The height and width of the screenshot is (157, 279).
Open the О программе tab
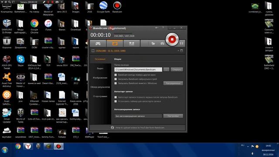pyautogui.click(x=100, y=96)
